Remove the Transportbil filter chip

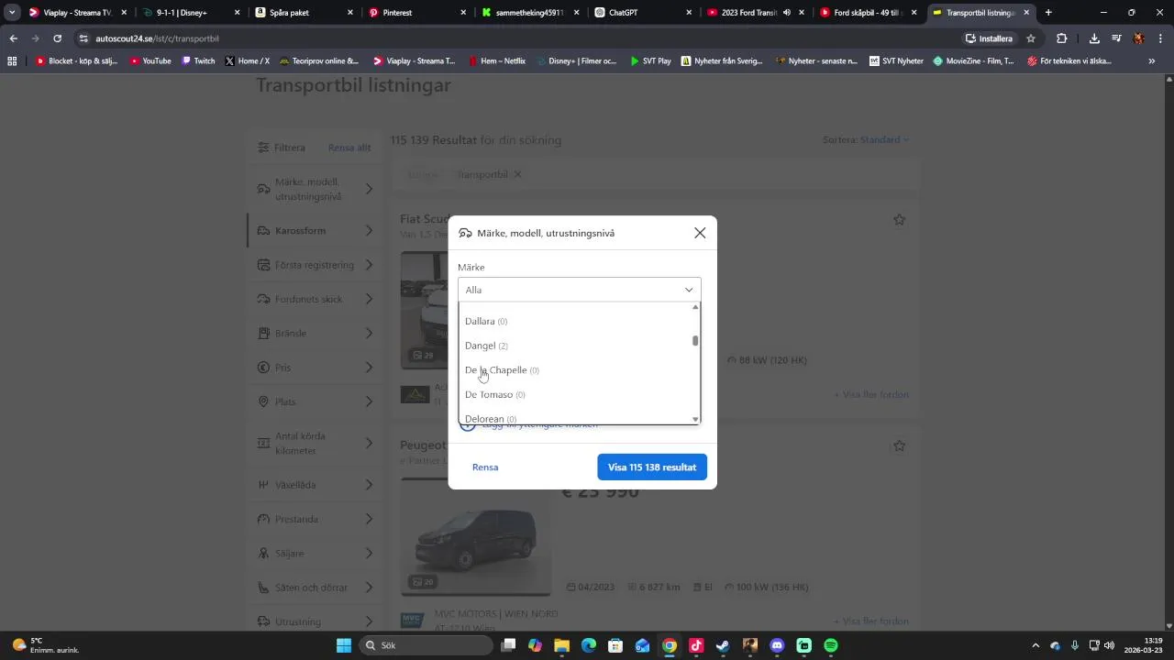[x=517, y=174]
